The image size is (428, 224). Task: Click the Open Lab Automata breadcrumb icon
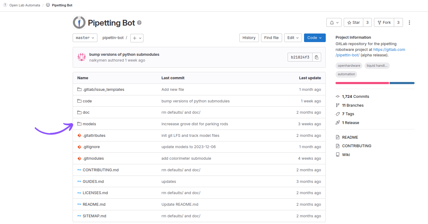point(5,5)
